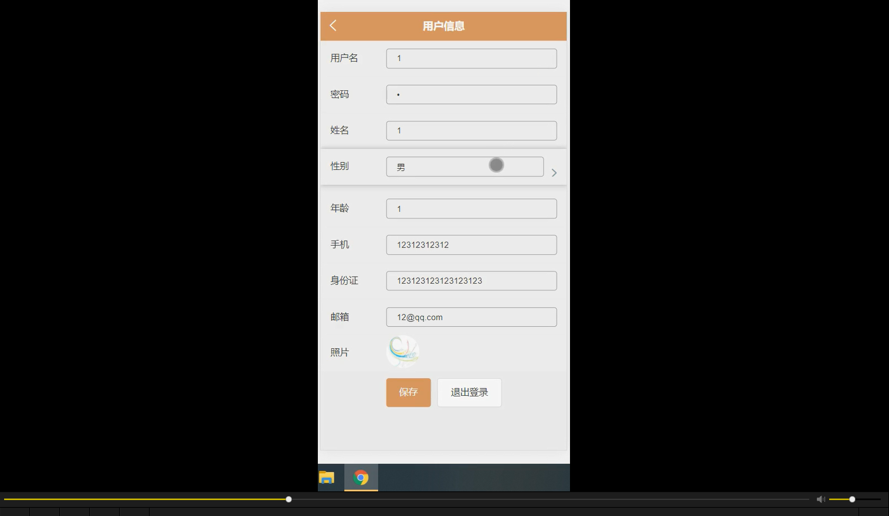
Task: Click the 性别 label
Action: coord(340,166)
